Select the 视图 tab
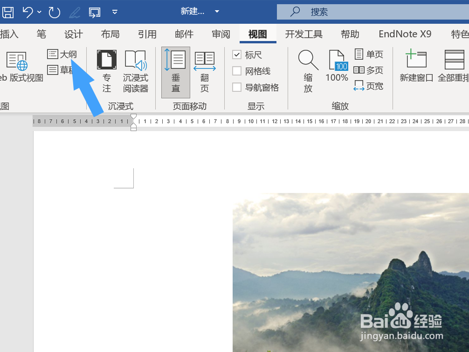Image resolution: width=469 pixels, height=352 pixels. 257,34
